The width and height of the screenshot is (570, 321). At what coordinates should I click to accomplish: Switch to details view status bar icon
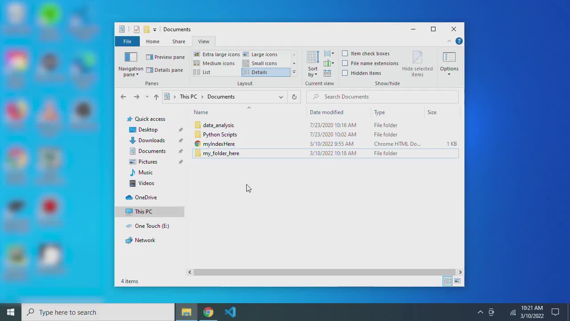448,281
